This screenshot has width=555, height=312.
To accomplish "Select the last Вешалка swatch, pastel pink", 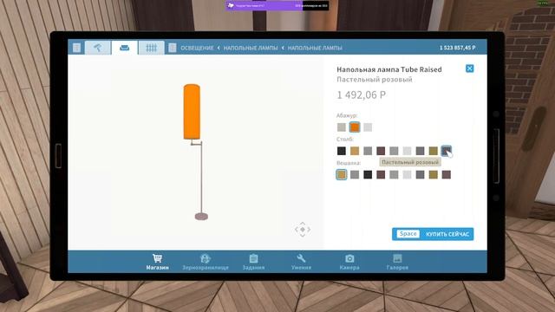I will (x=447, y=175).
